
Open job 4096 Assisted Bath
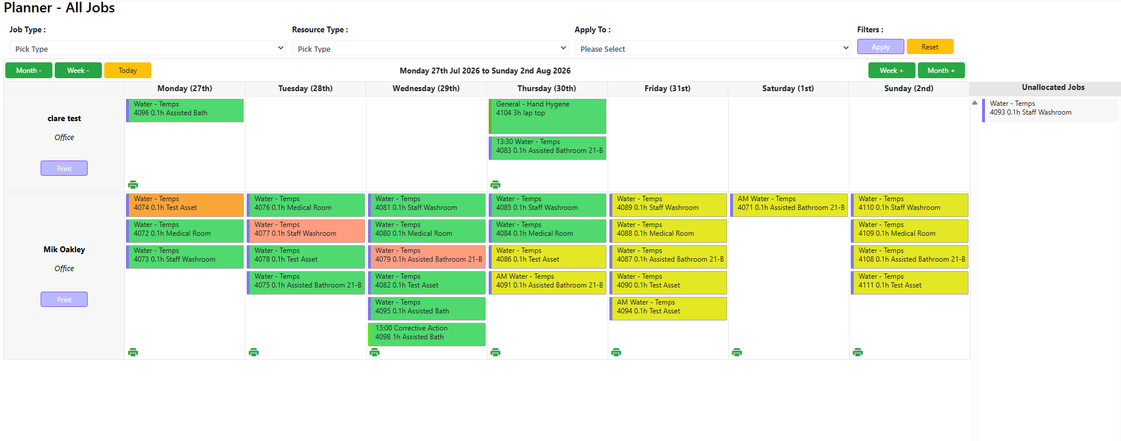pos(185,111)
